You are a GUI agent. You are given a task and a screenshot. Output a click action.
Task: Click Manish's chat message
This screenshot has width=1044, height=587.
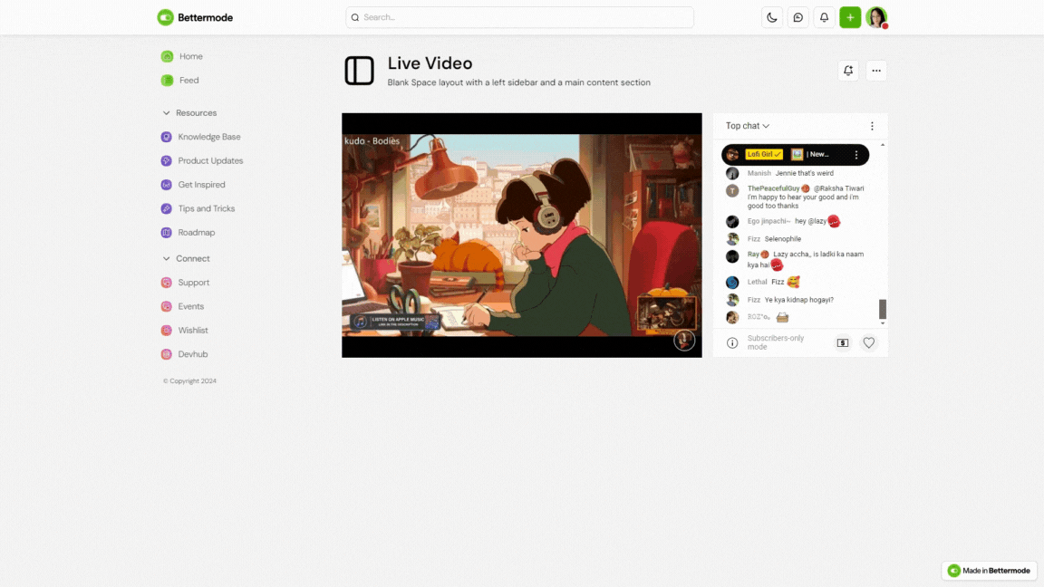(805, 173)
